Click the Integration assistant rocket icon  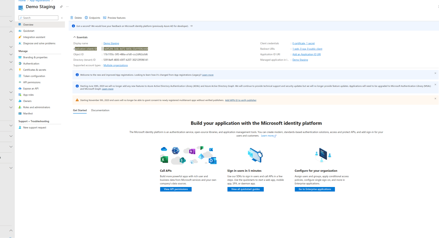click(20, 37)
